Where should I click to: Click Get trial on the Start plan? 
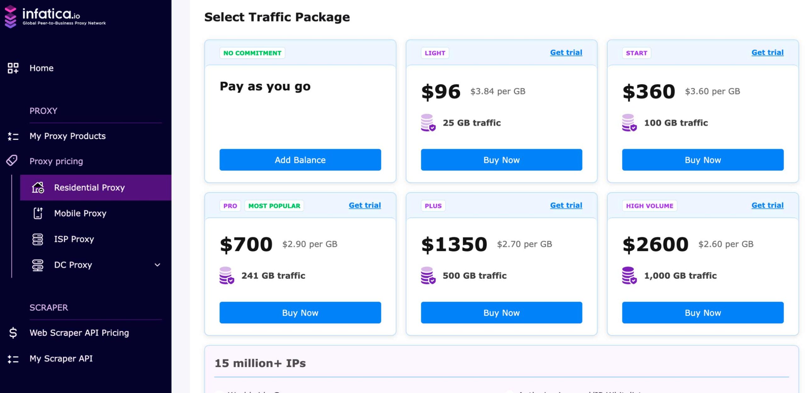point(767,53)
